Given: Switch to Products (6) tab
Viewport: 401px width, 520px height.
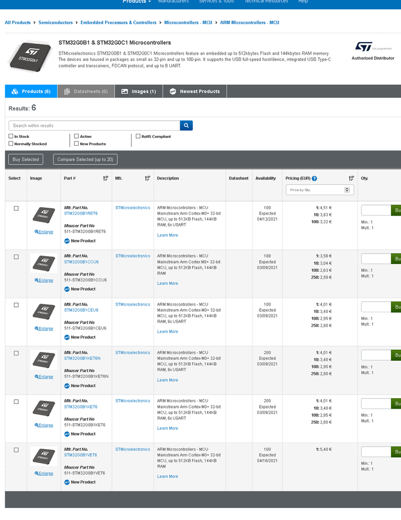Looking at the screenshot, I should point(31,91).
